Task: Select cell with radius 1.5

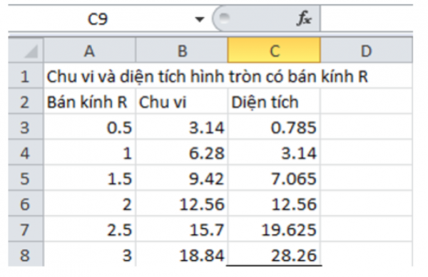Action: click(x=90, y=178)
